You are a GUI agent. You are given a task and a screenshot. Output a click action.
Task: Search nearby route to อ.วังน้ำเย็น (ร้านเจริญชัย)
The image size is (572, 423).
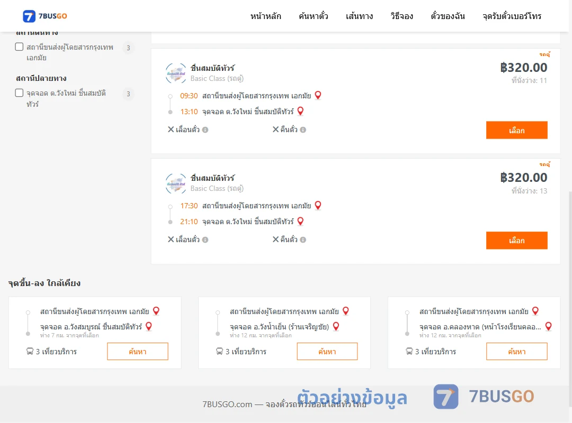point(327,351)
